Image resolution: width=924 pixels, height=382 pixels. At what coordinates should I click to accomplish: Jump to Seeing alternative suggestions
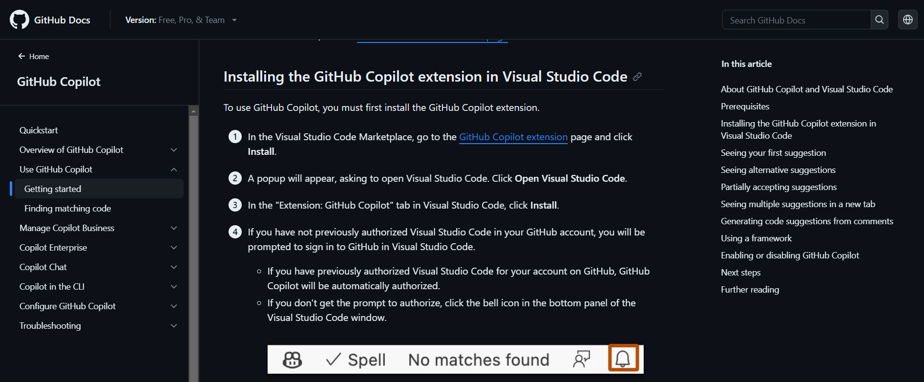778,170
